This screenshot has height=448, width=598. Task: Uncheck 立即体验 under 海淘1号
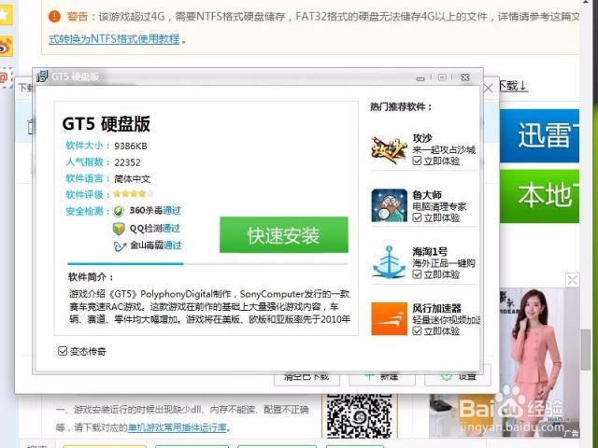coord(418,274)
